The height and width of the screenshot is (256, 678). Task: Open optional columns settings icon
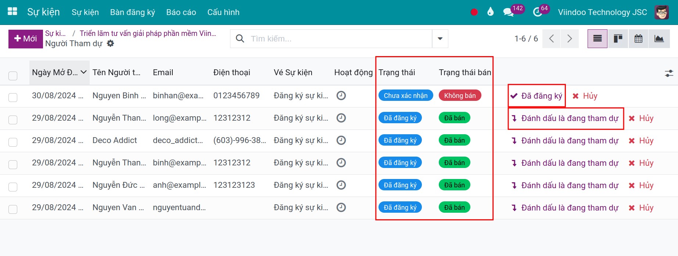(x=669, y=73)
